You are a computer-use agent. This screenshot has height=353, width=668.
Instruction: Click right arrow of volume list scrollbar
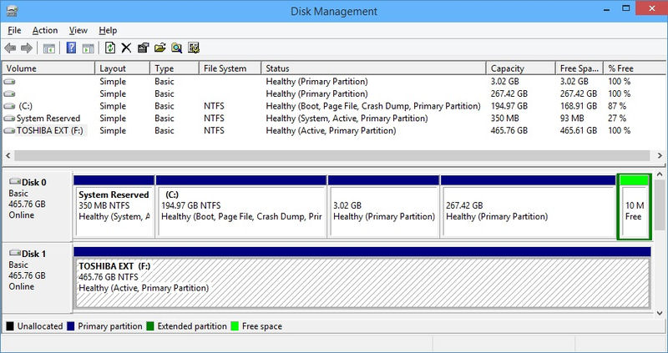point(660,155)
